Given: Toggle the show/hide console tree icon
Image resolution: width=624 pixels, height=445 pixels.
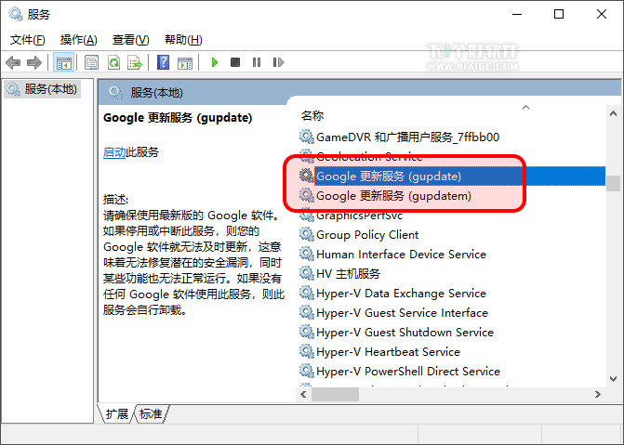Looking at the screenshot, I should coord(63,62).
